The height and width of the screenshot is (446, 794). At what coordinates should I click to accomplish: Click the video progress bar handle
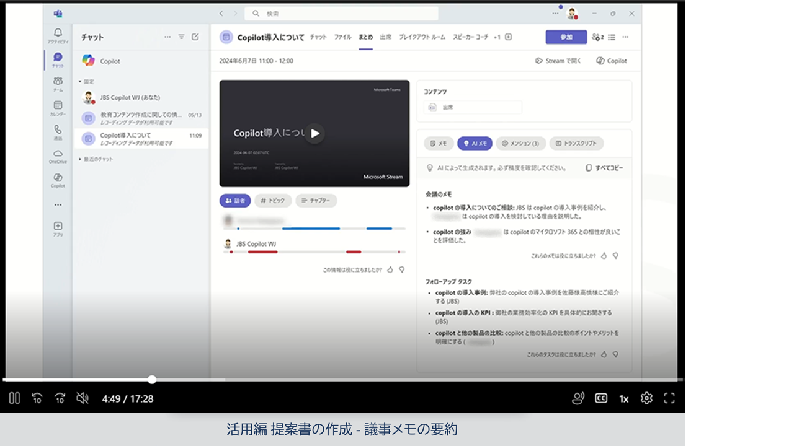tap(152, 380)
